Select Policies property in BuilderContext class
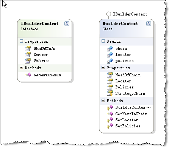 pos(124,87)
